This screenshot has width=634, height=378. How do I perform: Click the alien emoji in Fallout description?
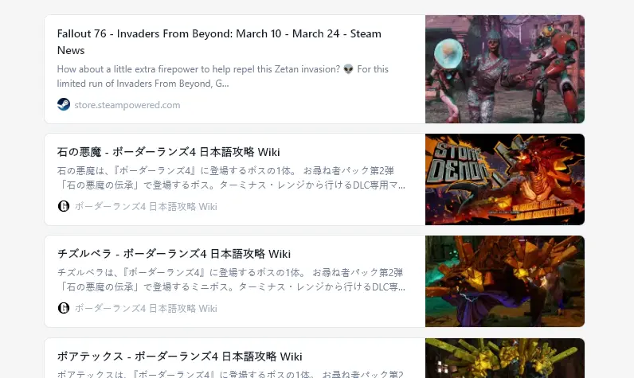(x=348, y=69)
